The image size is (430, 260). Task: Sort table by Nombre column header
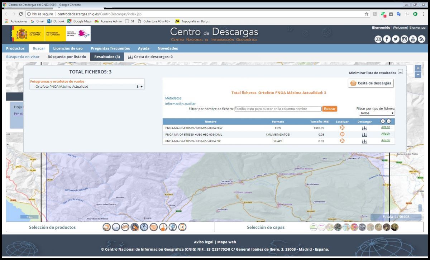(211, 122)
